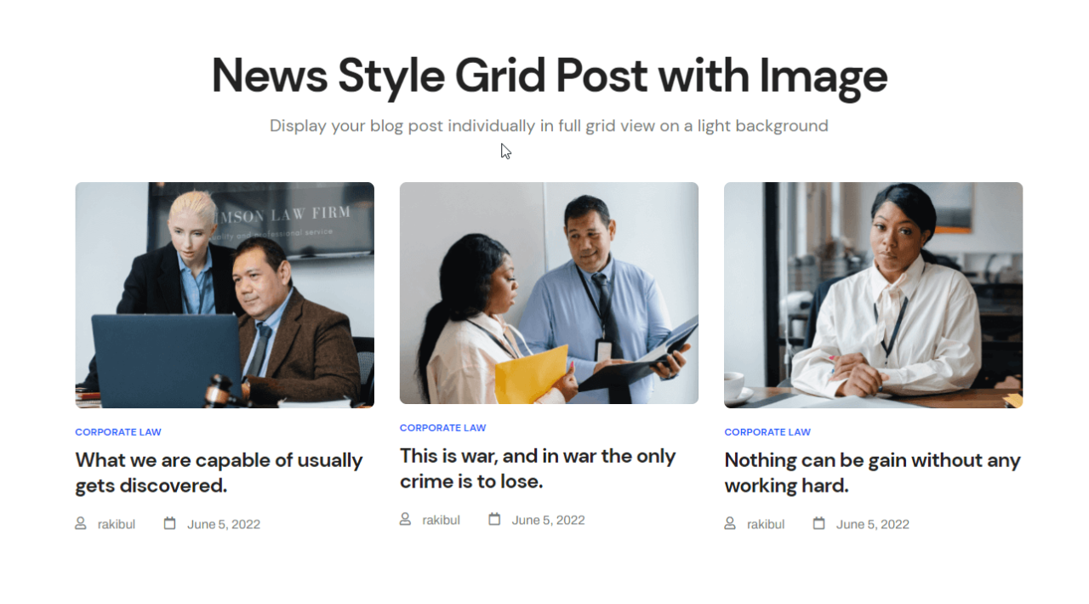Select Corporate Law category on middle post
Image resolution: width=1089 pixels, height=604 pixels.
tap(442, 428)
